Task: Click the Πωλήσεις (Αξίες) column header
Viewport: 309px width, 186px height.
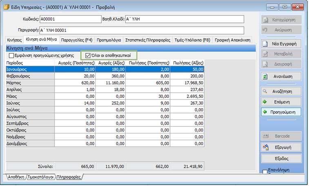Action: click(x=187, y=63)
